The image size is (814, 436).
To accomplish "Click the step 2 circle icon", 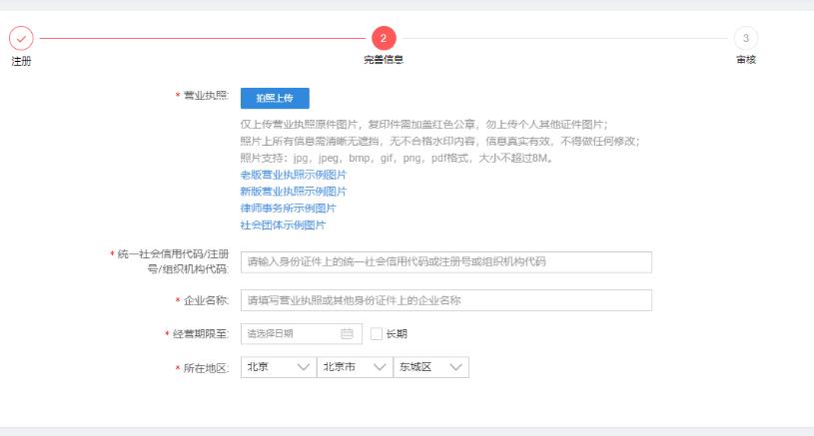I will tap(384, 38).
